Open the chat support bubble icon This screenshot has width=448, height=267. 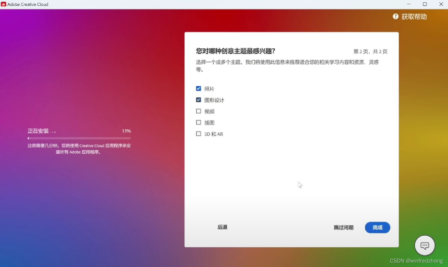coord(425,245)
